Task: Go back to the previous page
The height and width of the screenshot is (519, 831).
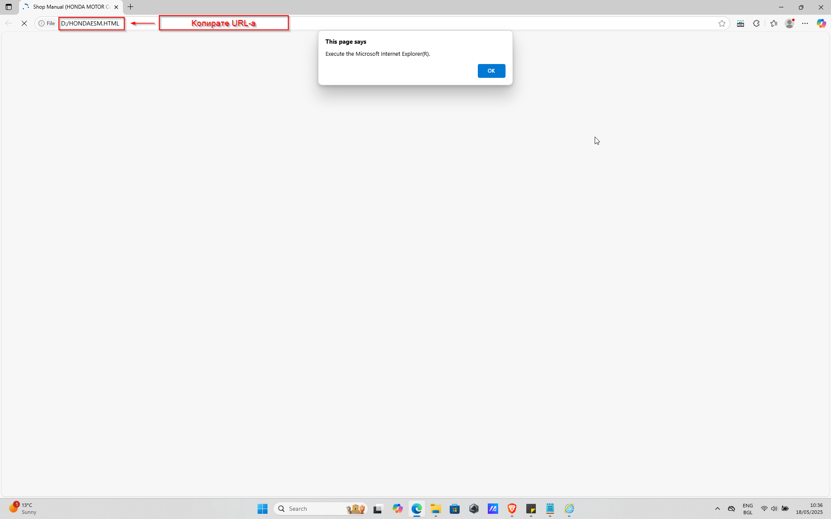Action: coord(9,23)
